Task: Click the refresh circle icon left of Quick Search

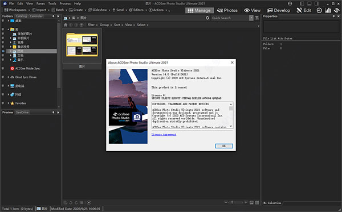Action: tap(207, 18)
